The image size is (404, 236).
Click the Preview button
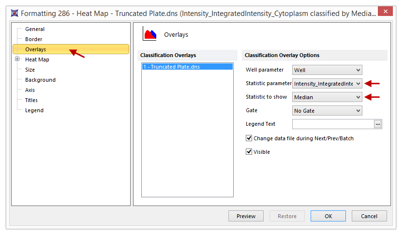(x=246, y=216)
